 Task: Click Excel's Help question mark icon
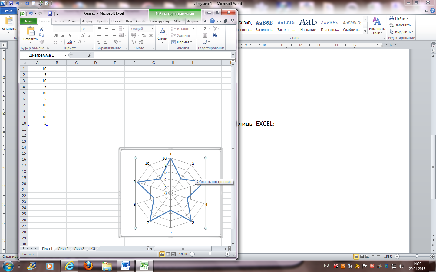coord(212,21)
